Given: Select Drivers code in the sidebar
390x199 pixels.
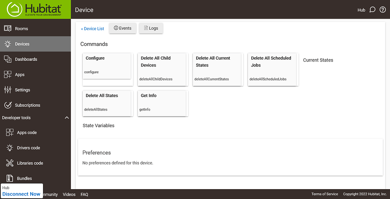Looking at the screenshot, I should [28, 148].
